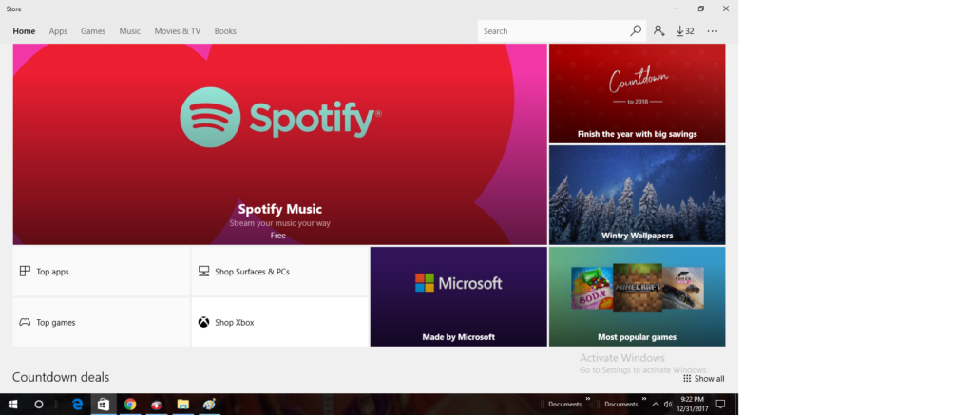Open the Wintry Wallpapers tile

coord(638,195)
